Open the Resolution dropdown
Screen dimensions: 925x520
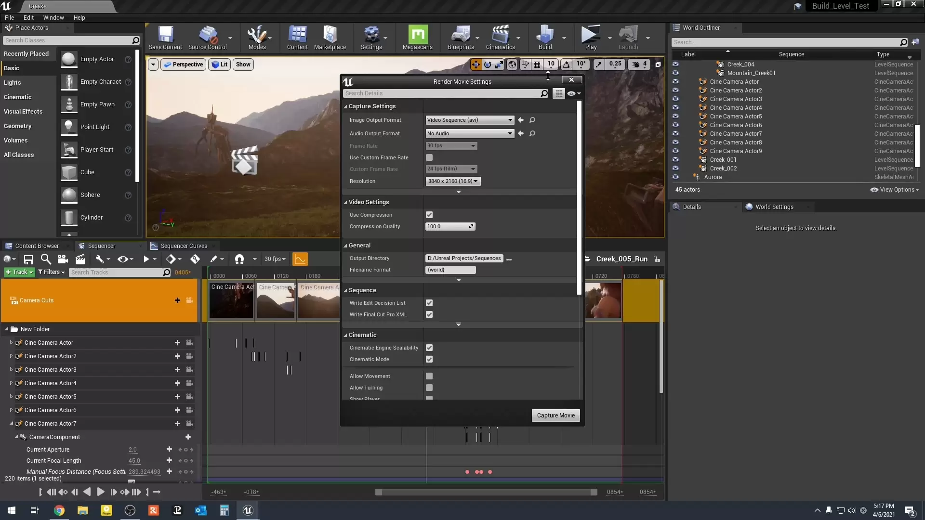coord(452,181)
